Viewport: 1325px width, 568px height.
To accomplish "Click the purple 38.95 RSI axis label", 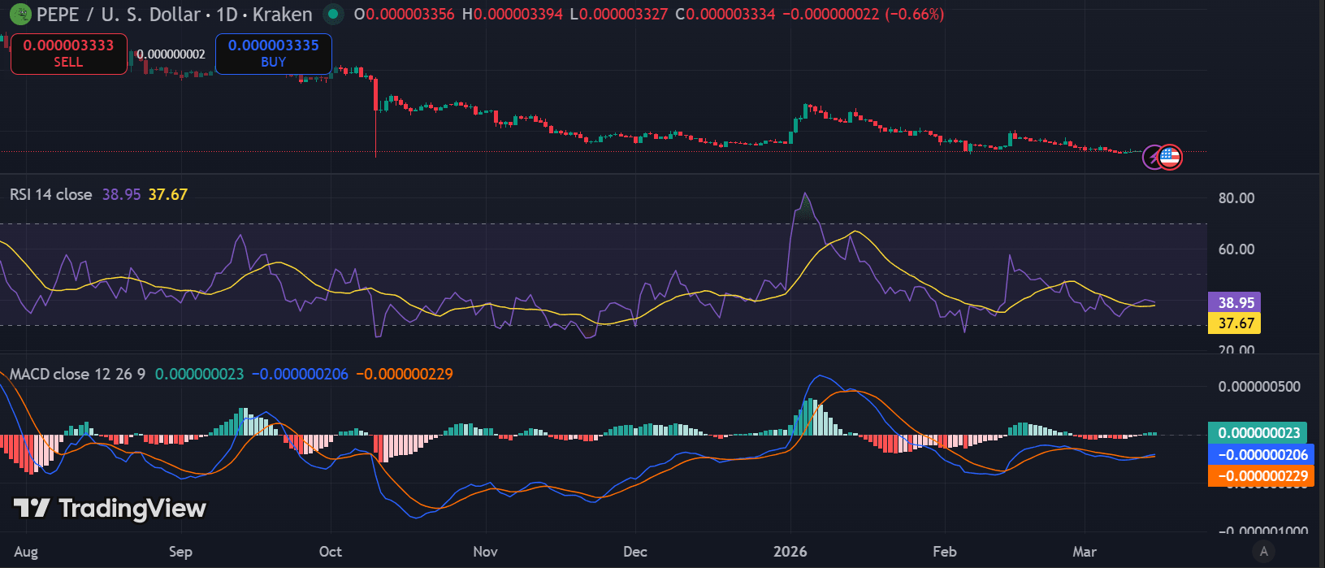I will 1235,302.
